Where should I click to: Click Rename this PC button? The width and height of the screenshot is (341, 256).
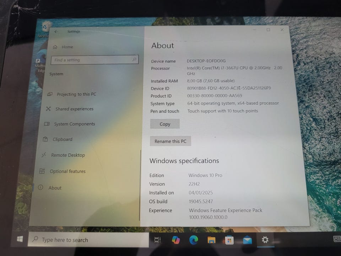tap(170, 141)
